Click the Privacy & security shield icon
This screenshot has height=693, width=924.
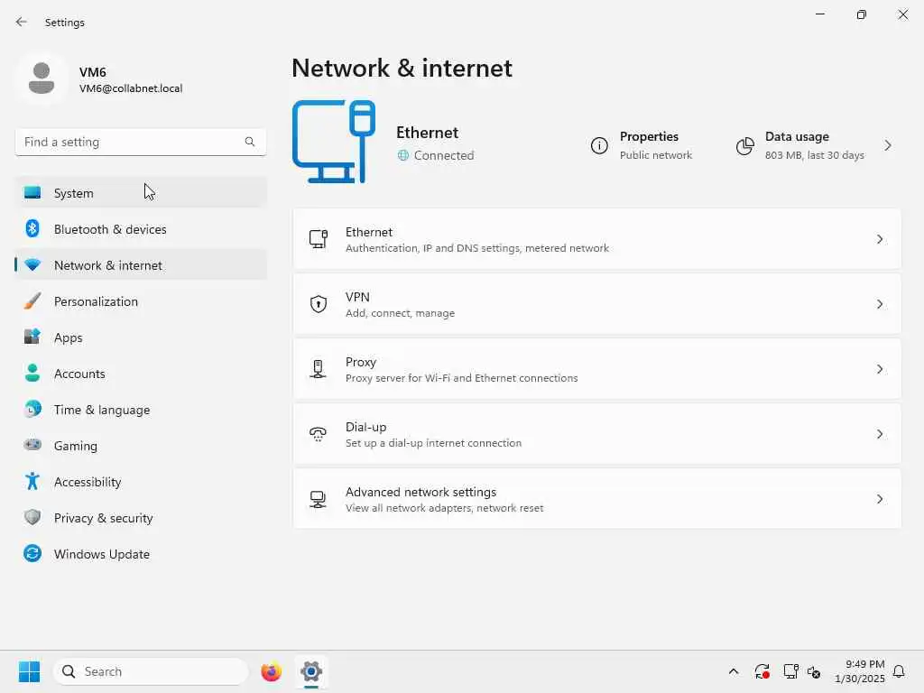point(32,518)
